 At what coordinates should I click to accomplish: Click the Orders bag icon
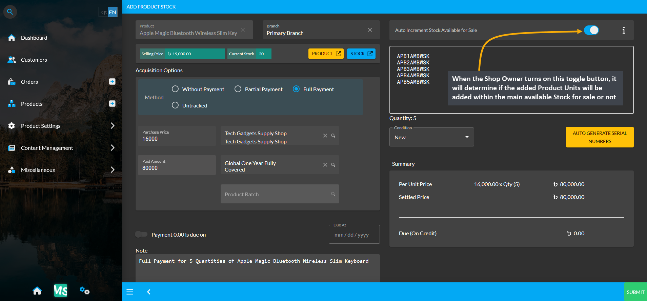[12, 82]
